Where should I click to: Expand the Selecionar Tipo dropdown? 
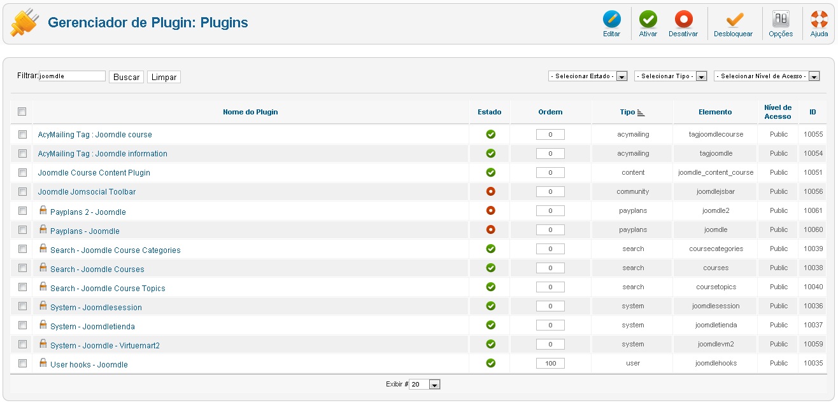point(671,76)
